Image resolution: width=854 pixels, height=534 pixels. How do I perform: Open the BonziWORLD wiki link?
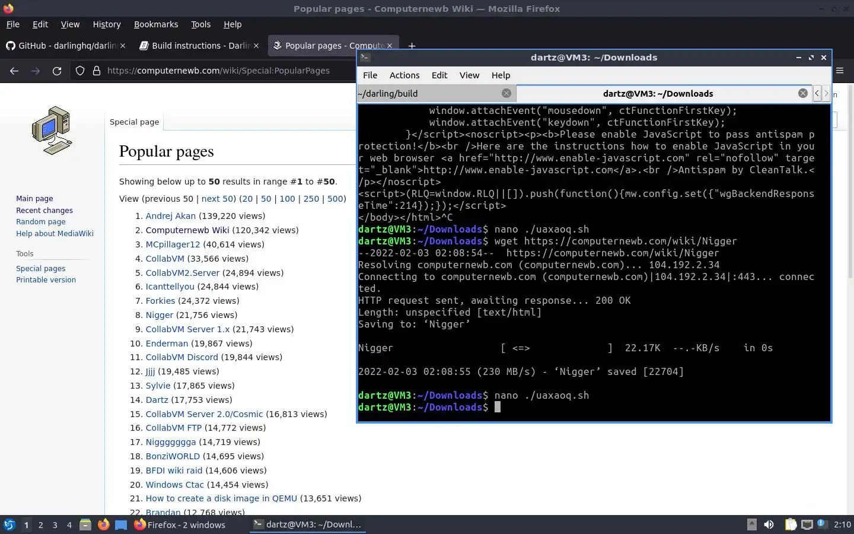coord(173,456)
